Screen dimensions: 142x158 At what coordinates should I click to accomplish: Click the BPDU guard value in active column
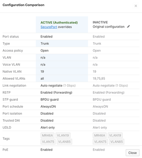50,100
